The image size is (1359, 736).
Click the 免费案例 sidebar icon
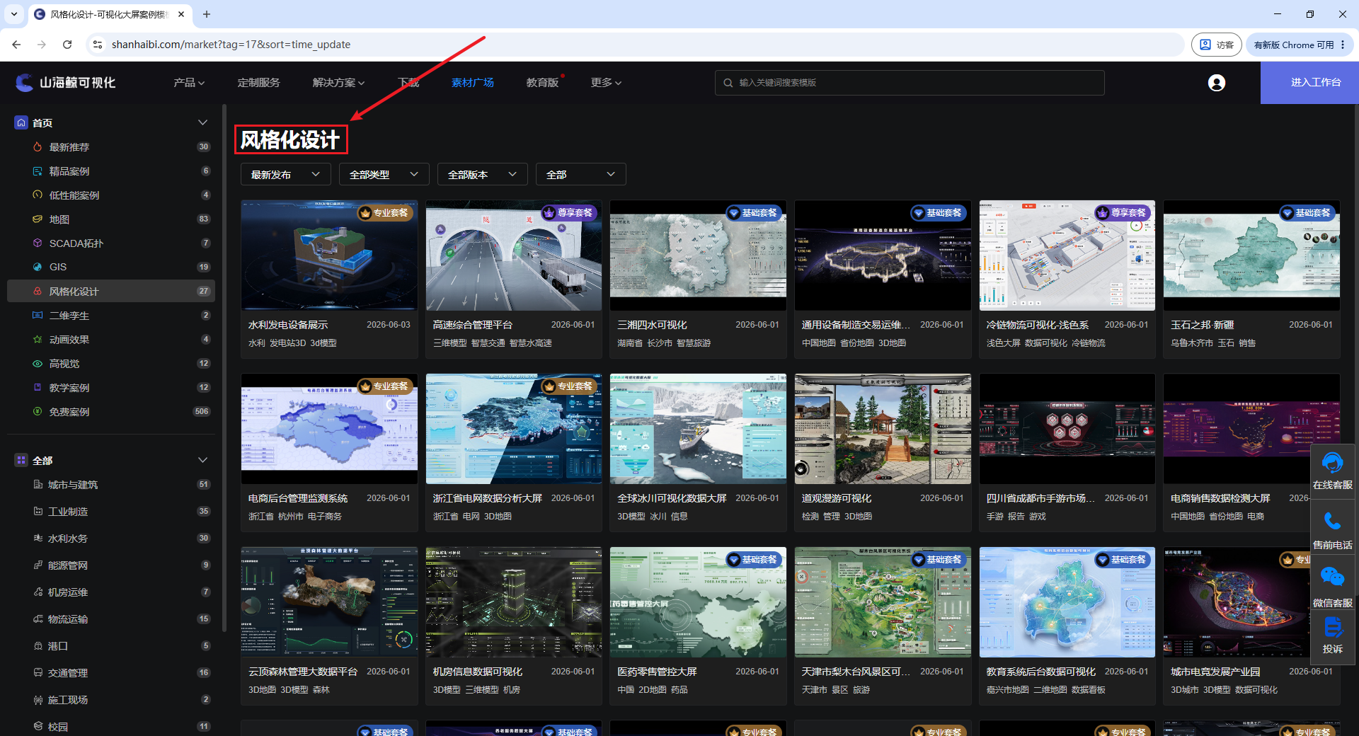pyautogui.click(x=38, y=412)
